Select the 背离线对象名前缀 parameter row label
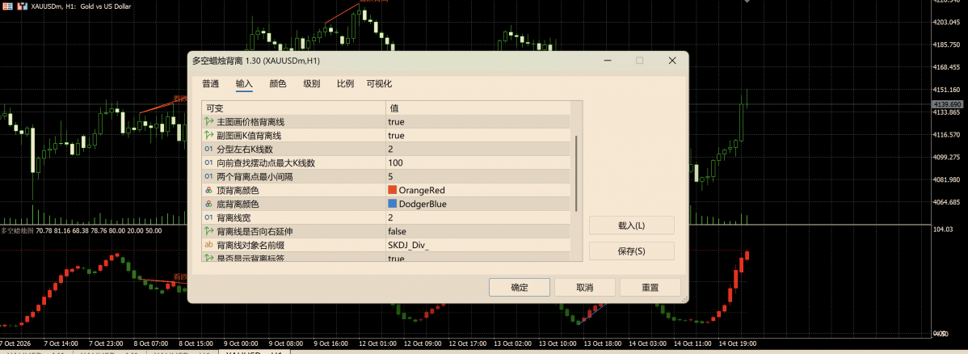This screenshot has width=968, height=354. point(250,245)
